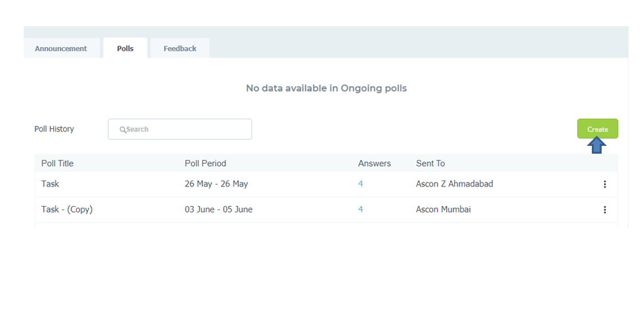Viewport: 643px width, 312px height.
Task: Click the green Create button
Action: click(x=598, y=129)
